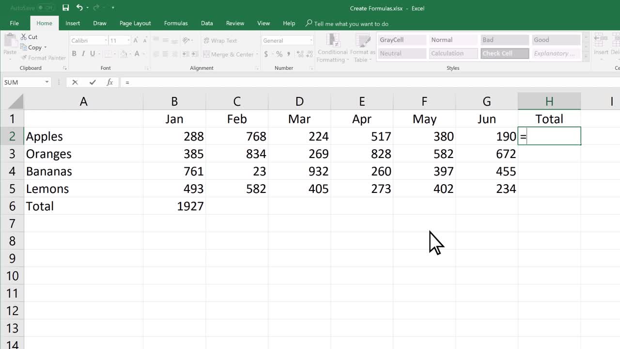620x349 pixels.
Task: Toggle Wrap Text
Action: click(220, 41)
